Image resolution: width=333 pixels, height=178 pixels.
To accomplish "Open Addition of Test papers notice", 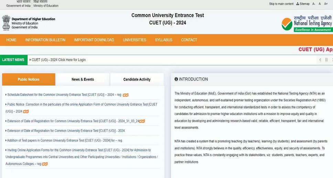I will pyautogui.click(x=65, y=140).
